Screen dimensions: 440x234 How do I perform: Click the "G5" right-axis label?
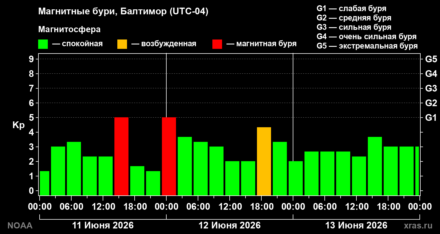click(x=431, y=59)
